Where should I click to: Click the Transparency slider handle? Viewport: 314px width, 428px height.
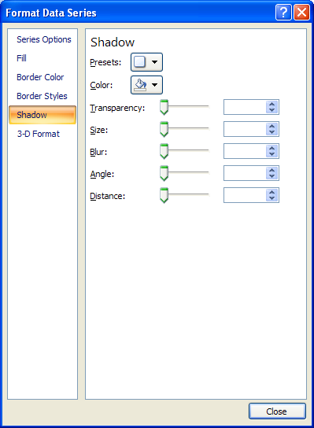[x=164, y=107]
